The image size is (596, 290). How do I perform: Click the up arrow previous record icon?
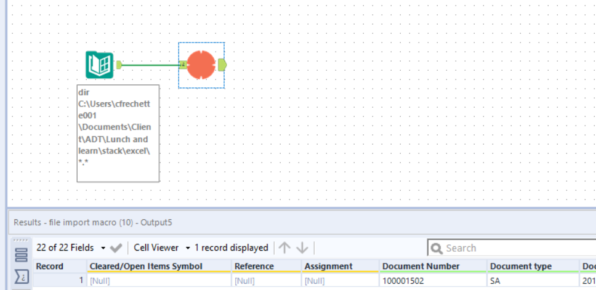pyautogui.click(x=284, y=248)
